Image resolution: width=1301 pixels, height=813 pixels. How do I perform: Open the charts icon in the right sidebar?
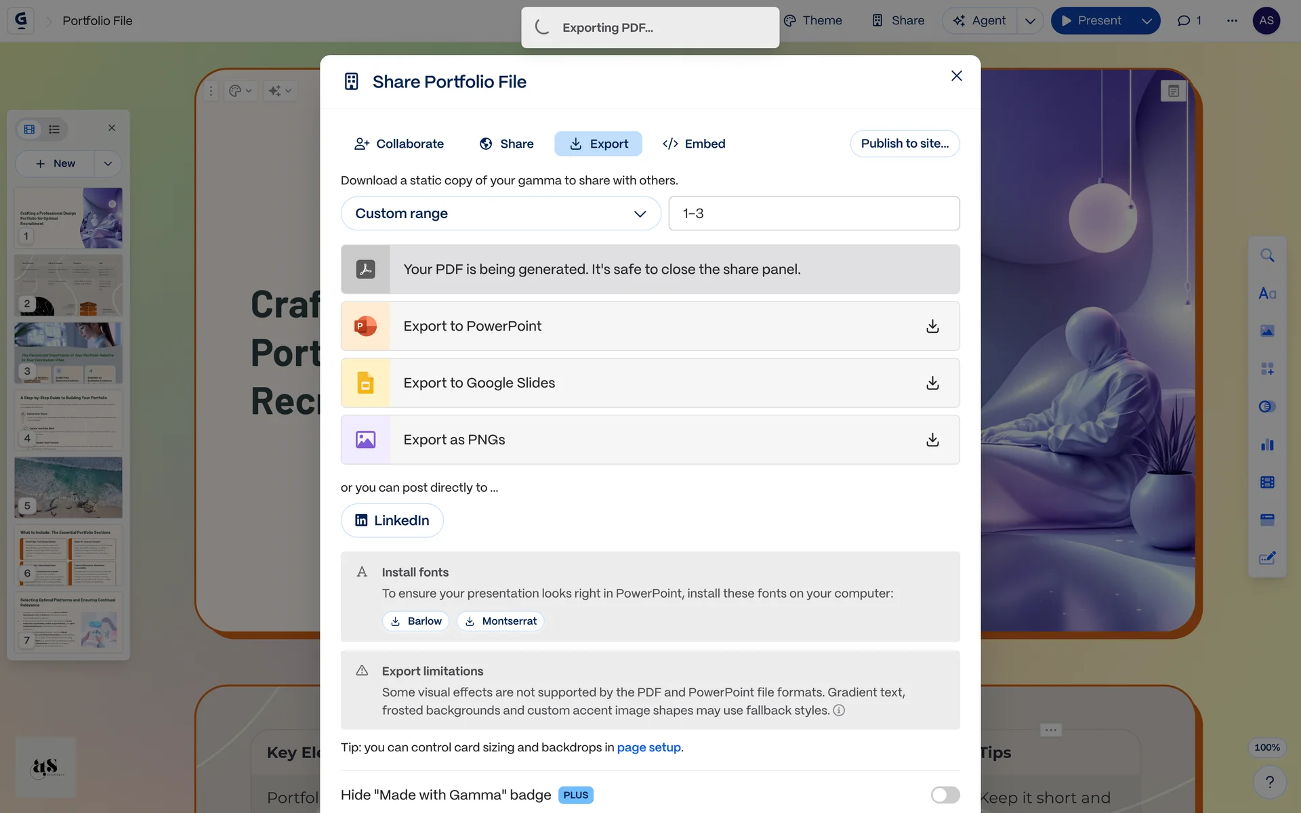tap(1267, 444)
